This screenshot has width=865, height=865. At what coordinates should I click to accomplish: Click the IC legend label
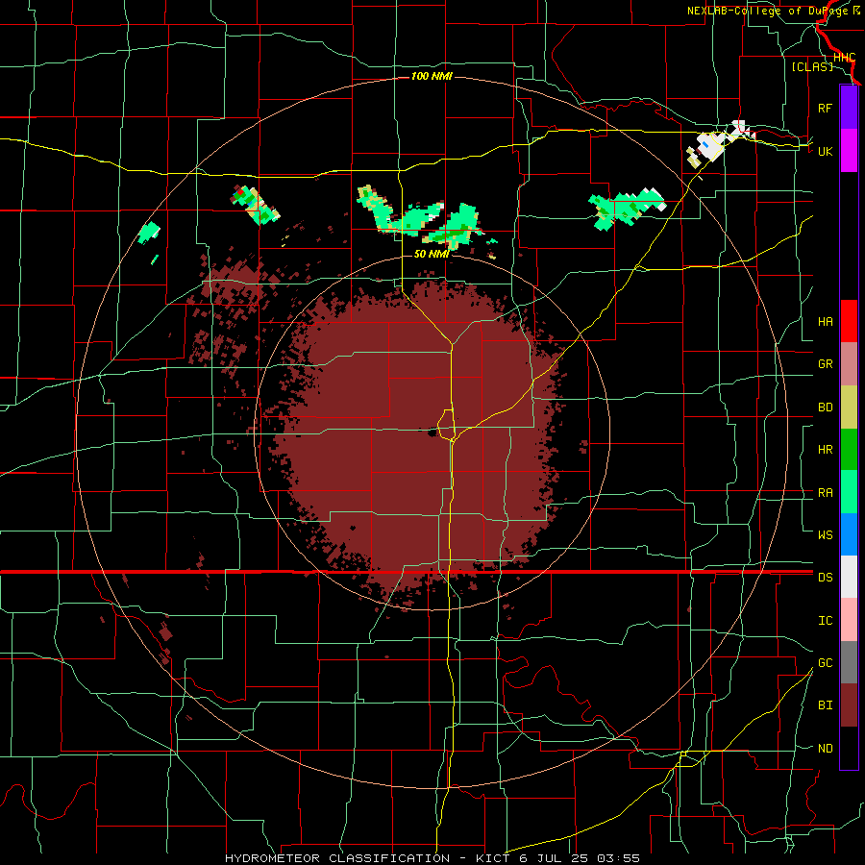click(x=825, y=621)
